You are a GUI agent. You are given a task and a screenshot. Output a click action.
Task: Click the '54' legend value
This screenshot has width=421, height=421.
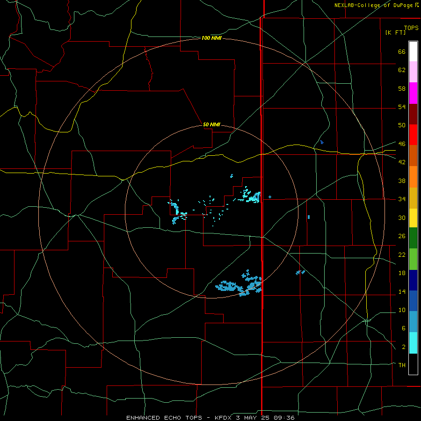click(x=402, y=107)
